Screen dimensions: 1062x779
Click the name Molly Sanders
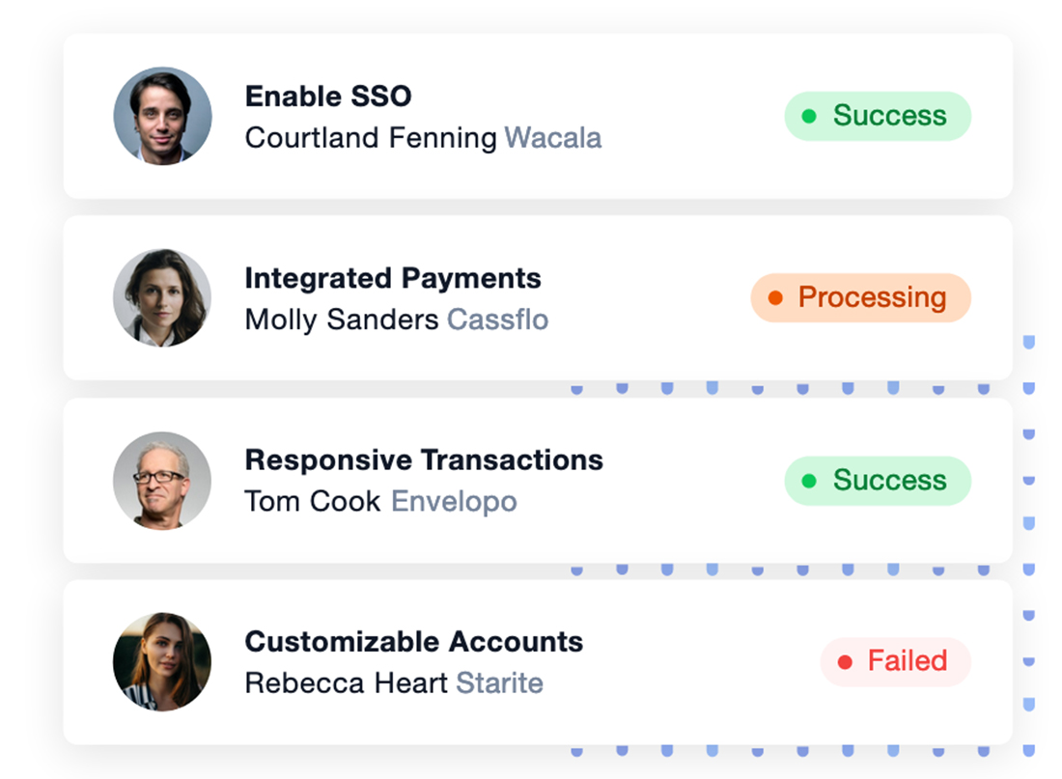pyautogui.click(x=342, y=320)
